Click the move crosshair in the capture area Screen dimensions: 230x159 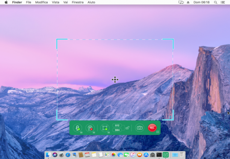[x=115, y=79]
